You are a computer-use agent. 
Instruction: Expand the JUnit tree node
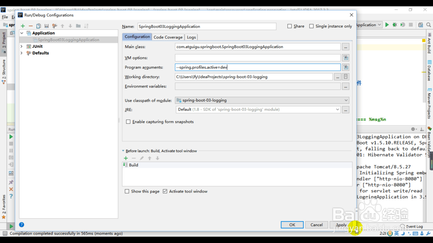pos(22,46)
